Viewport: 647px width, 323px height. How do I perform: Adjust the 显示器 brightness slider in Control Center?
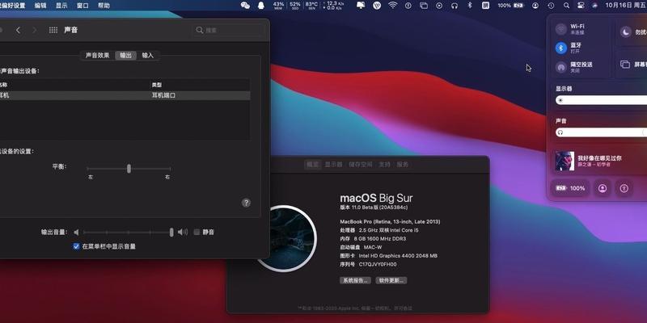[x=601, y=100]
